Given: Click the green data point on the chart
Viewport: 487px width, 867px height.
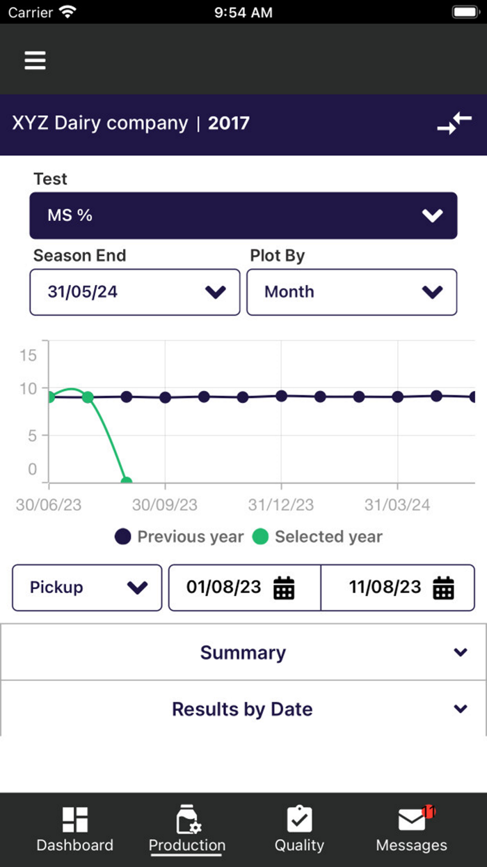Looking at the screenshot, I should pos(87,397).
